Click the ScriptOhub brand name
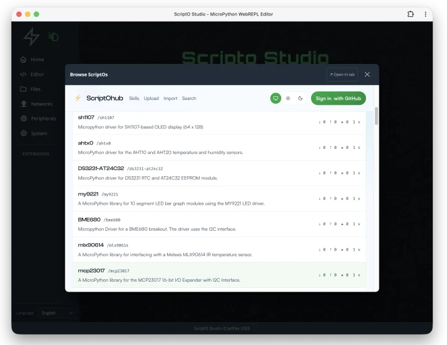The height and width of the screenshot is (345, 447). pos(105,98)
